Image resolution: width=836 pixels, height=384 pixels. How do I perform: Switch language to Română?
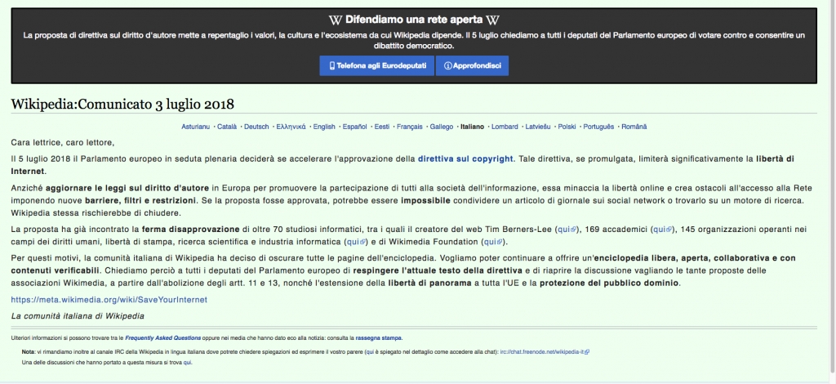[x=634, y=127]
